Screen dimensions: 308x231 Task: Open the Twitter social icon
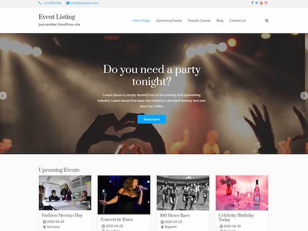257,3
